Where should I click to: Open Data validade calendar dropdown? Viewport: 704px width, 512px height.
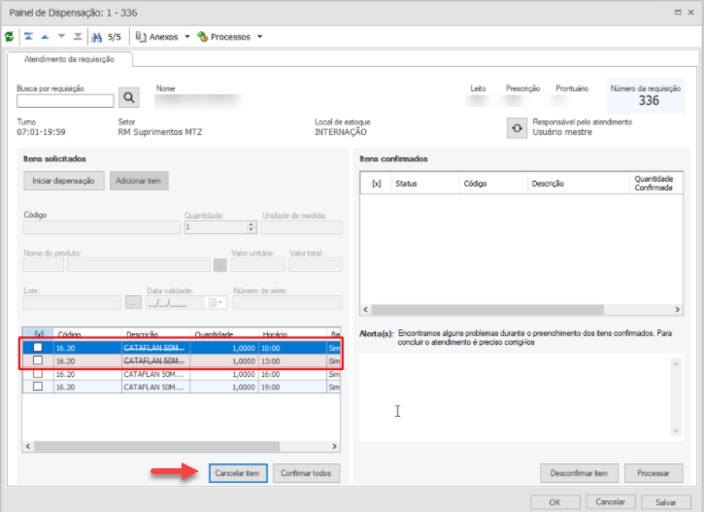coord(216,303)
